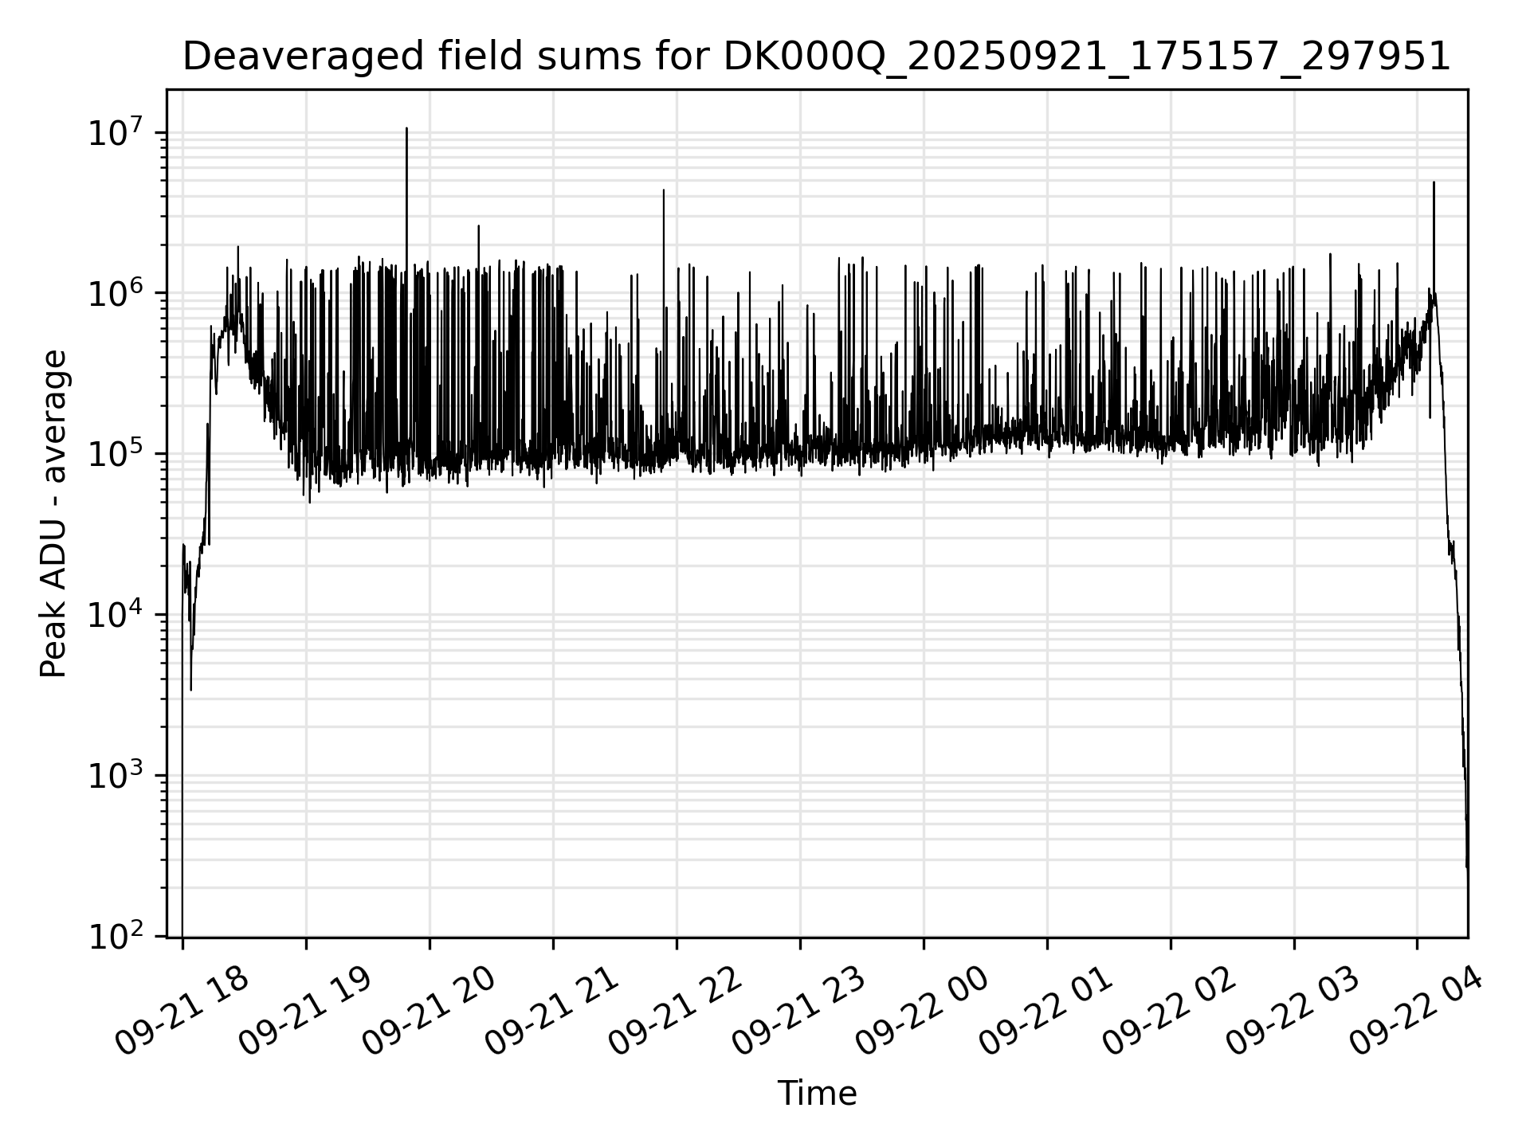The width and height of the screenshot is (1530, 1147).
Task: Click the 'Peak ADU - average' y-axis label
Action: (53, 515)
